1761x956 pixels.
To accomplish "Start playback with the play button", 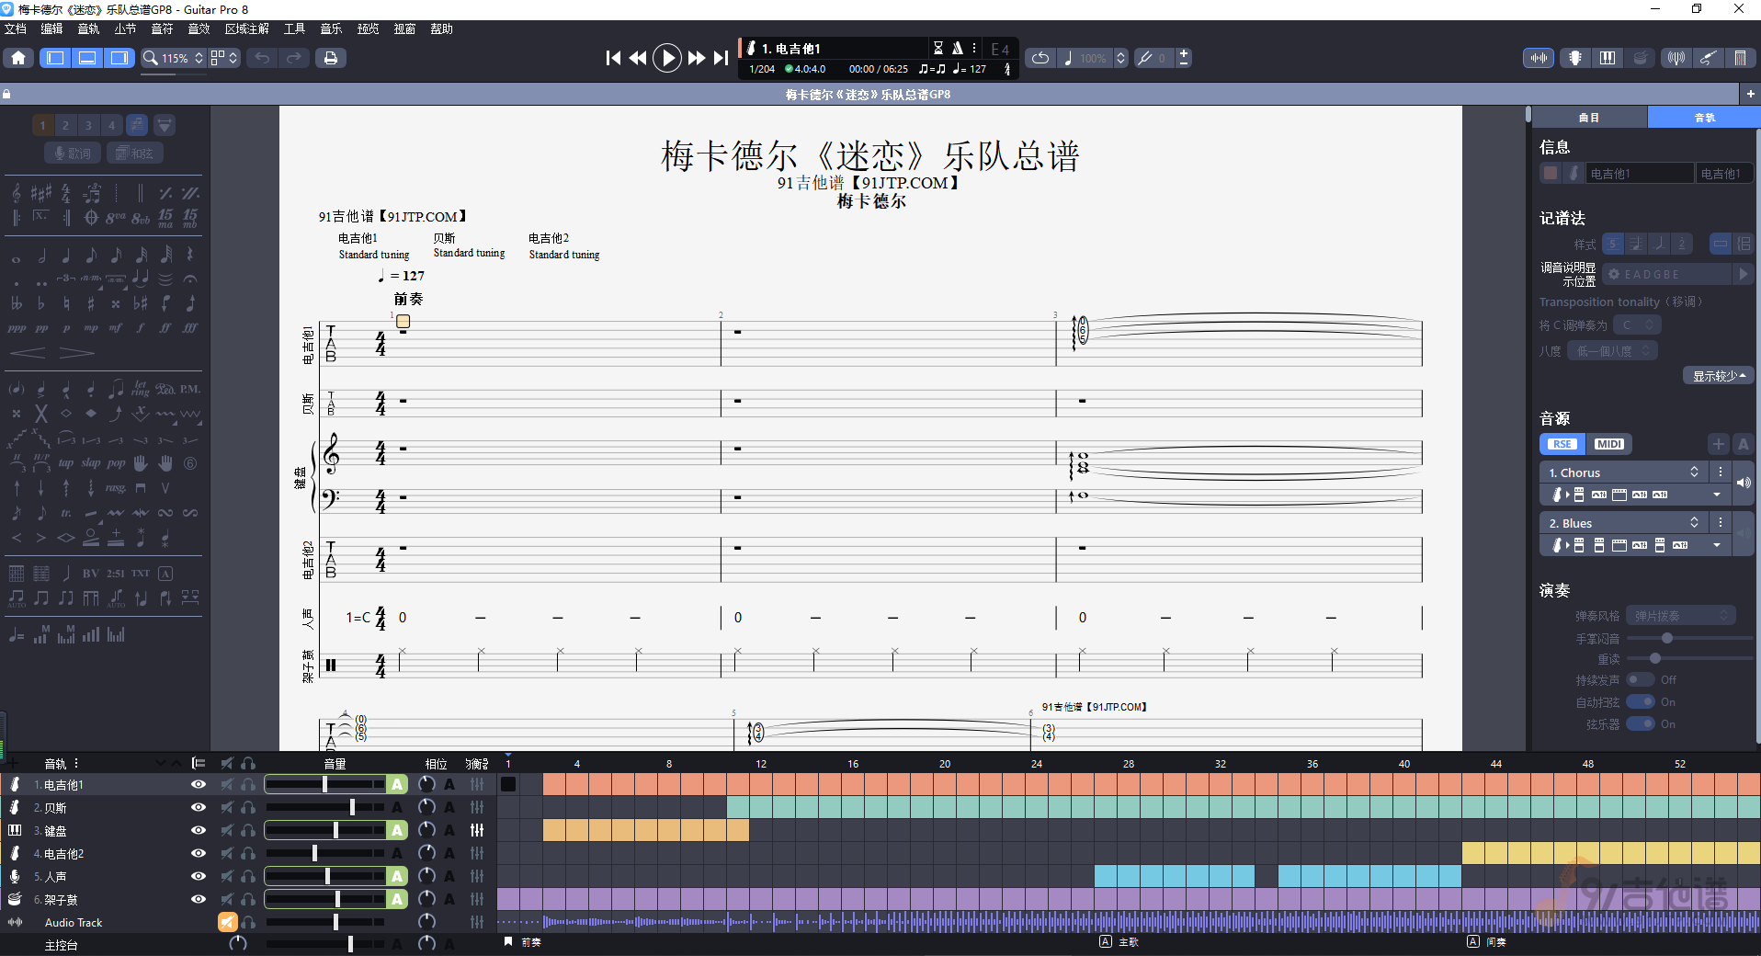I will [666, 58].
